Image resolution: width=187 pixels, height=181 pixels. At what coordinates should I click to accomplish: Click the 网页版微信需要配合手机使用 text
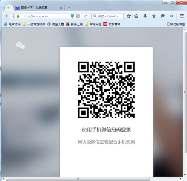tap(106, 142)
